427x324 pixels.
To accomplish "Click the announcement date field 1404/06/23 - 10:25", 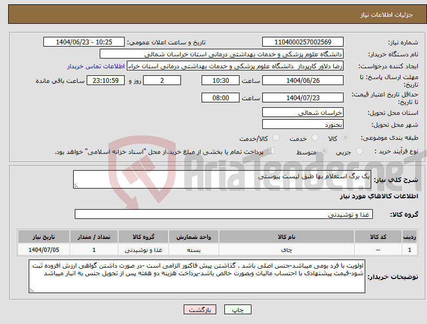I will [x=84, y=42].
